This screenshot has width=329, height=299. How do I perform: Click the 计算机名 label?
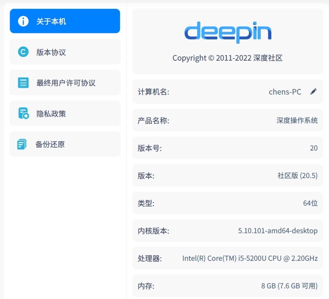click(153, 92)
